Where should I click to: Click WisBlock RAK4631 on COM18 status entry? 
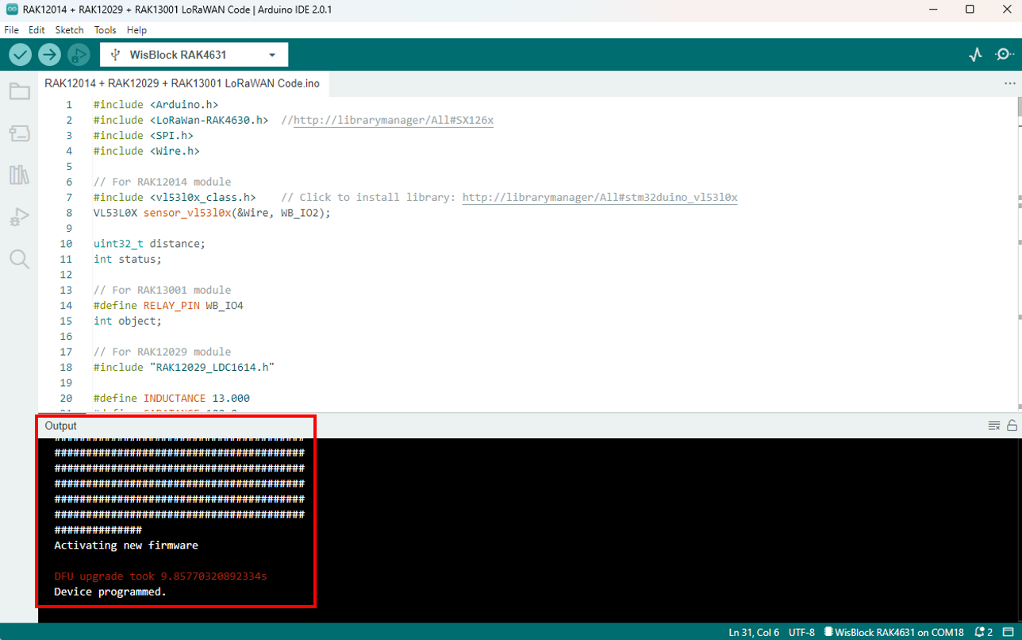894,633
